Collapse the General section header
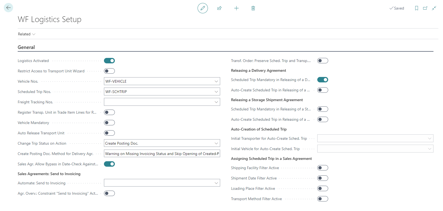This screenshot has height=211, width=443. [26, 47]
